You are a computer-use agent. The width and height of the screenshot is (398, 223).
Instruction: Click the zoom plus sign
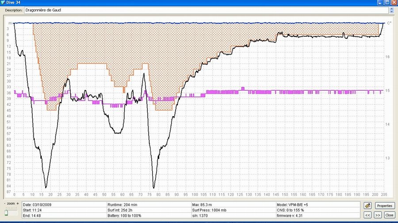click(x=18, y=203)
